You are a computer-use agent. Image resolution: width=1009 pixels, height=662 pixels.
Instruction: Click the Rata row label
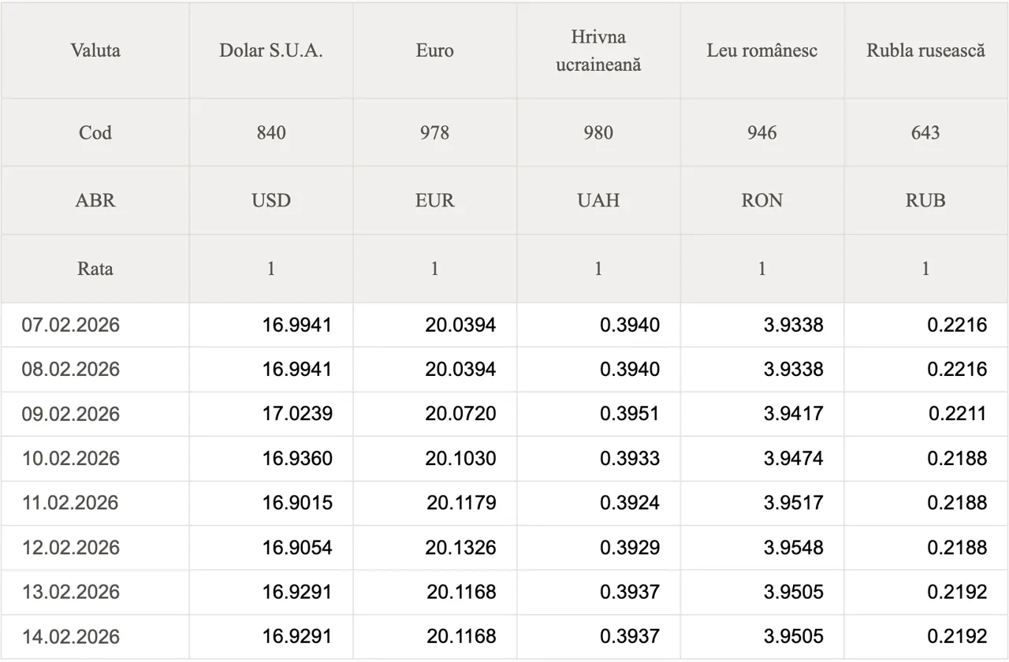click(95, 269)
